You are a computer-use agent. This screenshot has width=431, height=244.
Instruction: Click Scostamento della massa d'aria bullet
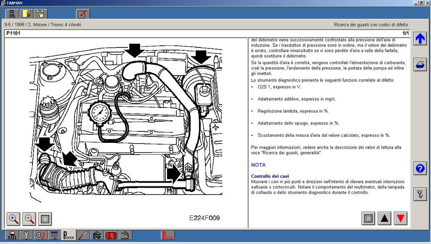click(x=324, y=135)
